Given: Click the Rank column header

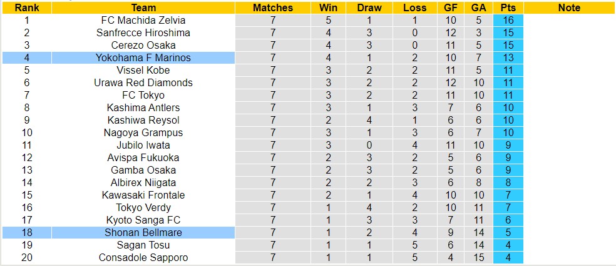Looking at the screenshot, I should [x=26, y=8].
